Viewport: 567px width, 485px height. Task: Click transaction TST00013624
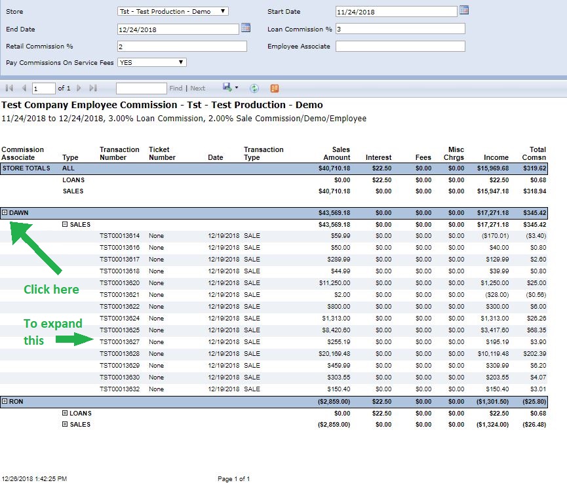click(120, 319)
